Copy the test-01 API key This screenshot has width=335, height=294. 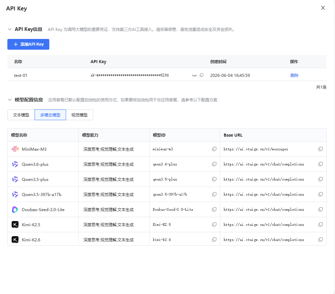coord(202,75)
